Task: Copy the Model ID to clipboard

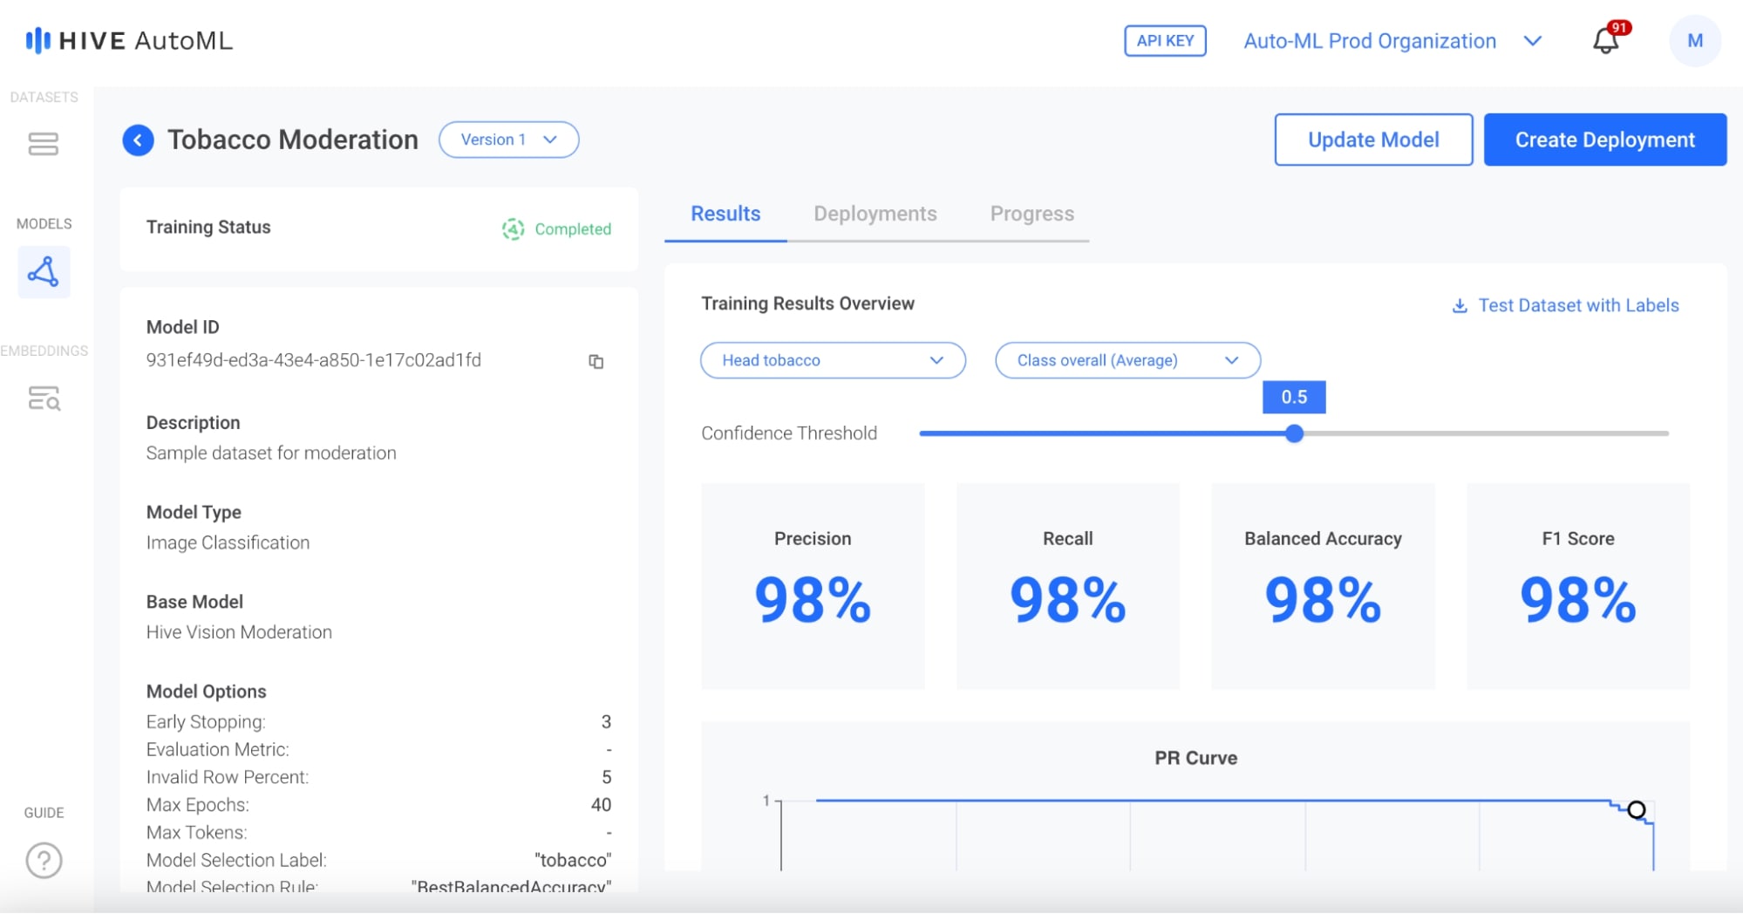Action: [596, 361]
